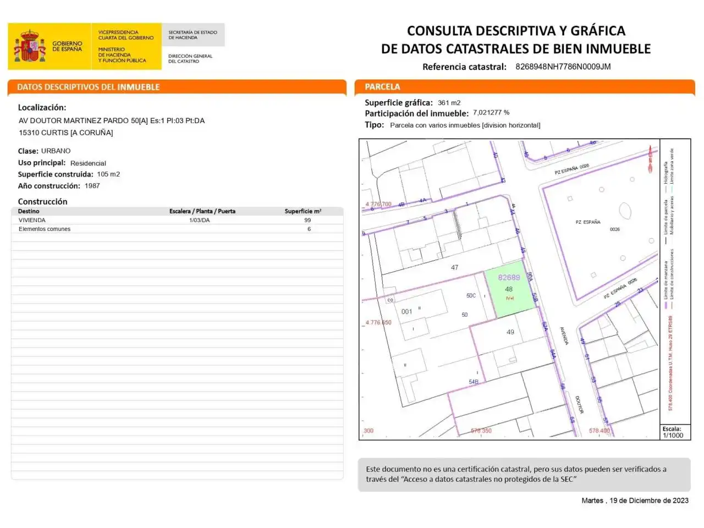
Task: Click parcel number '47' on the map
Action: pos(454,268)
